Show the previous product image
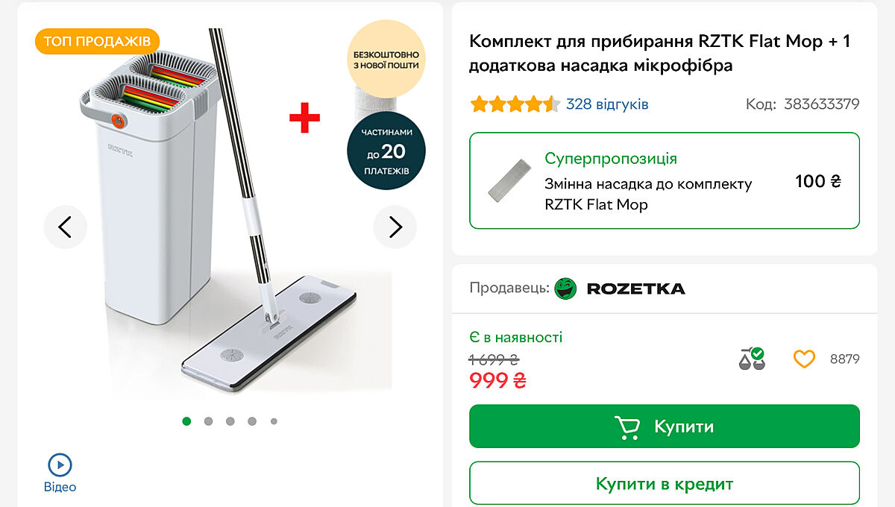Viewport: 895px width, 507px height. pyautogui.click(x=66, y=227)
